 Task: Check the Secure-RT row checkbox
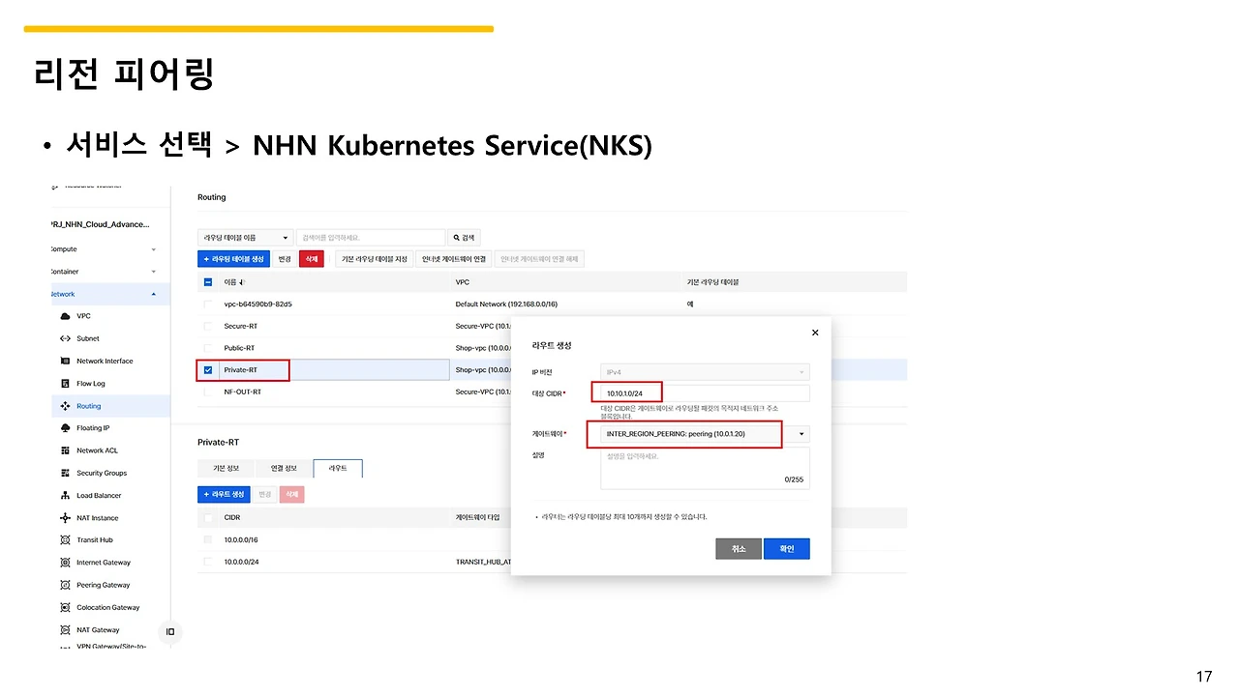[x=208, y=327]
